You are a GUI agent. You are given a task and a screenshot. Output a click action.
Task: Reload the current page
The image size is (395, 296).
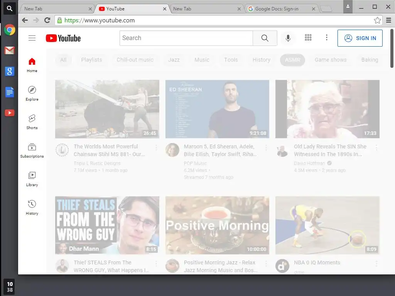click(x=47, y=20)
